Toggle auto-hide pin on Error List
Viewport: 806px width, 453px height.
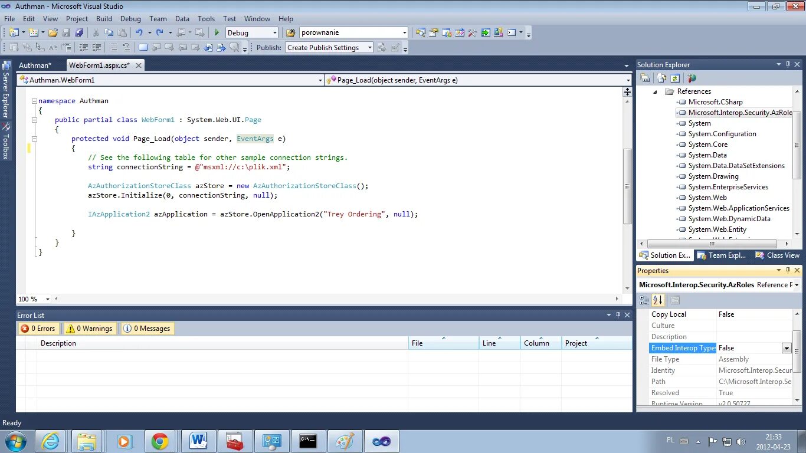(618, 315)
